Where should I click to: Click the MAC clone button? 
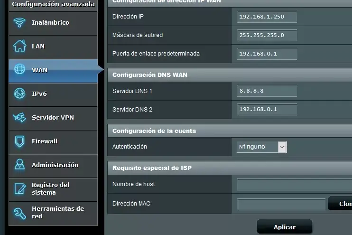tap(340, 204)
